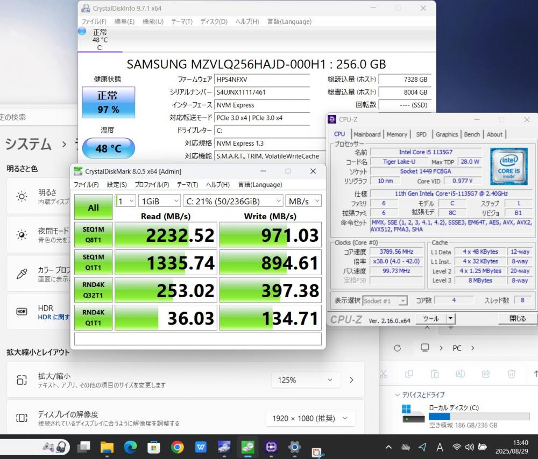The width and height of the screenshot is (538, 459).
Task: Open CrystalDiskMark ヘルプ(H) menu
Action: (x=218, y=185)
